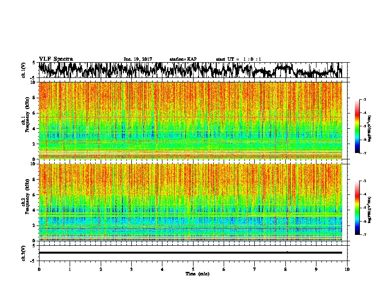391x302 pixels.
Task: Click inside the ch.1 frequency spectrogram
Action: pyautogui.click(x=190, y=120)
